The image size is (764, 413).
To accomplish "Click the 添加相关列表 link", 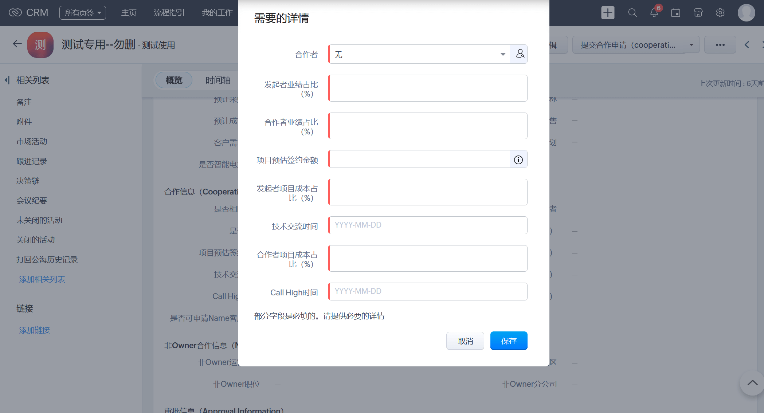I will pos(42,279).
